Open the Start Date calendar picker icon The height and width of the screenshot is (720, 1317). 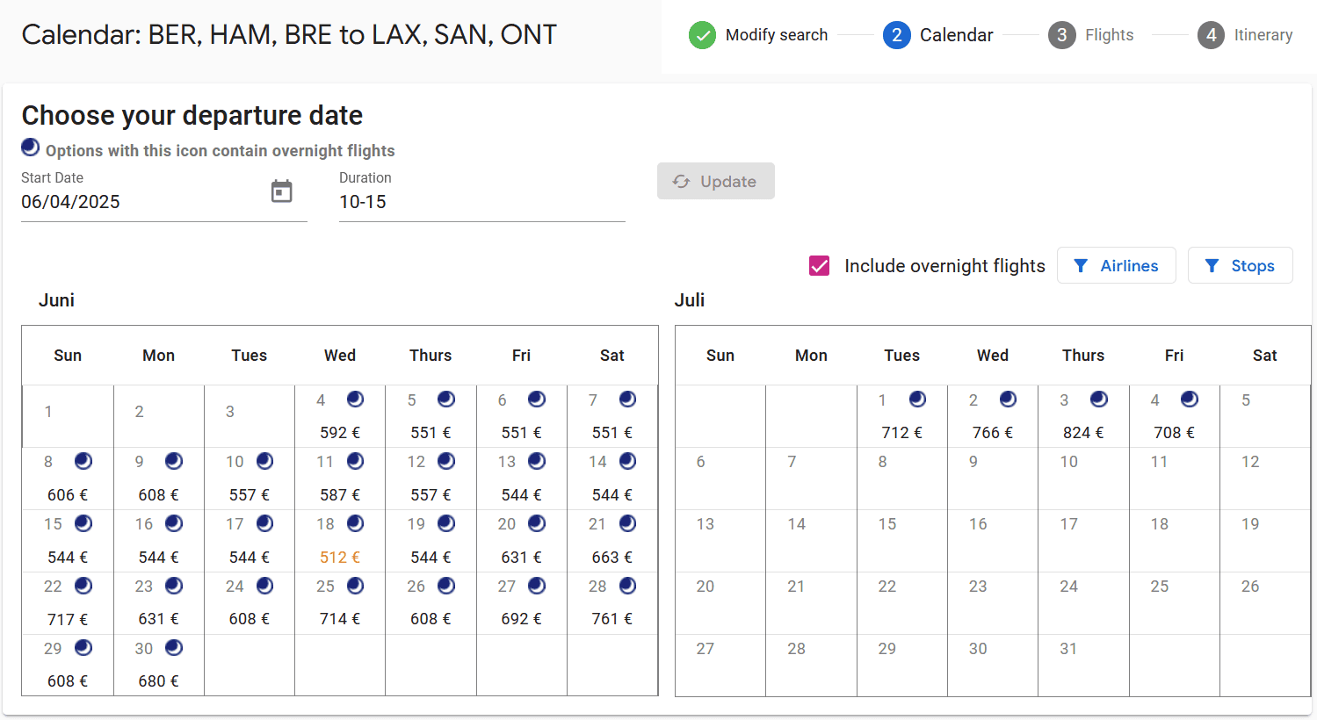coord(281,191)
